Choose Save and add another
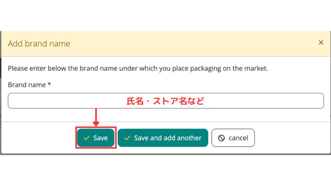 point(163,138)
